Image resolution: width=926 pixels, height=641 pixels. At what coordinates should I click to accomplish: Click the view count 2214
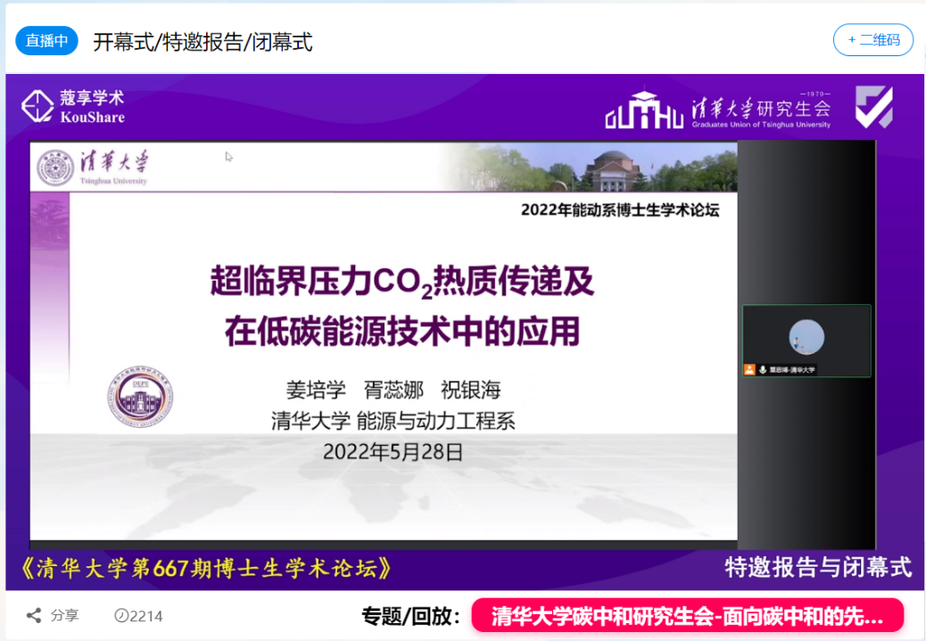click(x=146, y=616)
